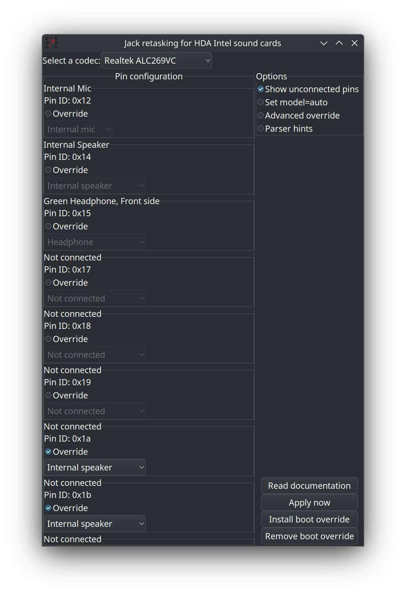Click the hdajackretask application icon in titlebar

[51, 43]
